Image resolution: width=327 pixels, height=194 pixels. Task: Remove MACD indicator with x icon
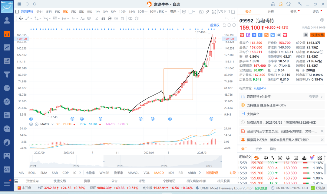coord(37,124)
